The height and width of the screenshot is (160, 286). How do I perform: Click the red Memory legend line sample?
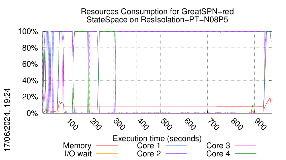tap(107, 146)
